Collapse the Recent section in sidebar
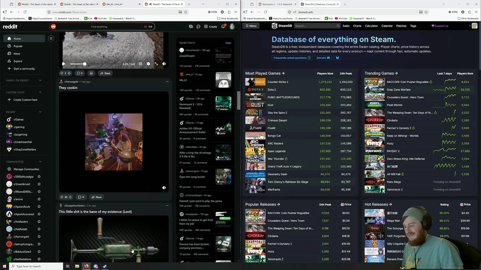This screenshot has height=270, width=481. tap(40, 112)
